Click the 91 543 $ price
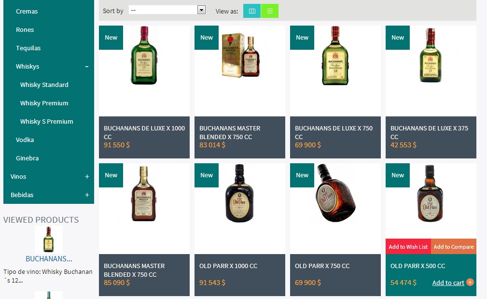Screen dimensions: 487x299 coord(212,283)
